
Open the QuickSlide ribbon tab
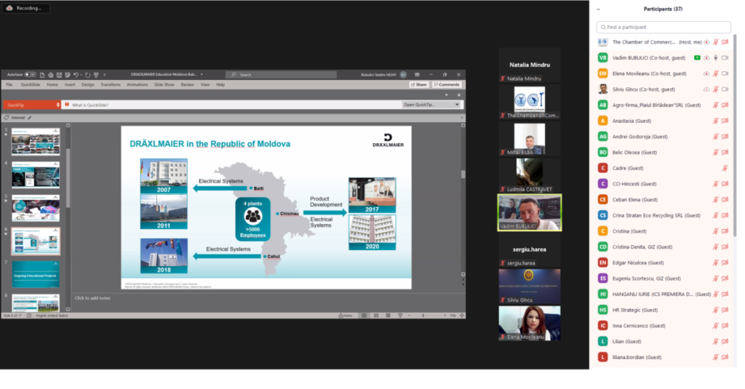(x=31, y=84)
